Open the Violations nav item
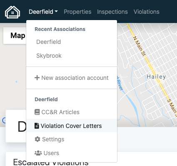Image resolution: width=177 pixels, height=166 pixels. (147, 12)
